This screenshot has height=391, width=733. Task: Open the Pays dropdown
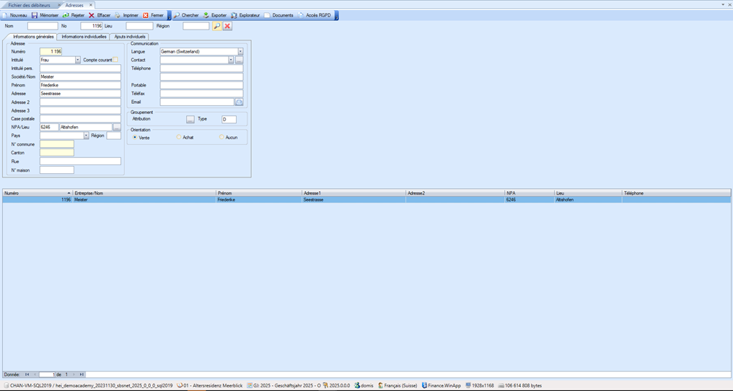[x=86, y=136]
